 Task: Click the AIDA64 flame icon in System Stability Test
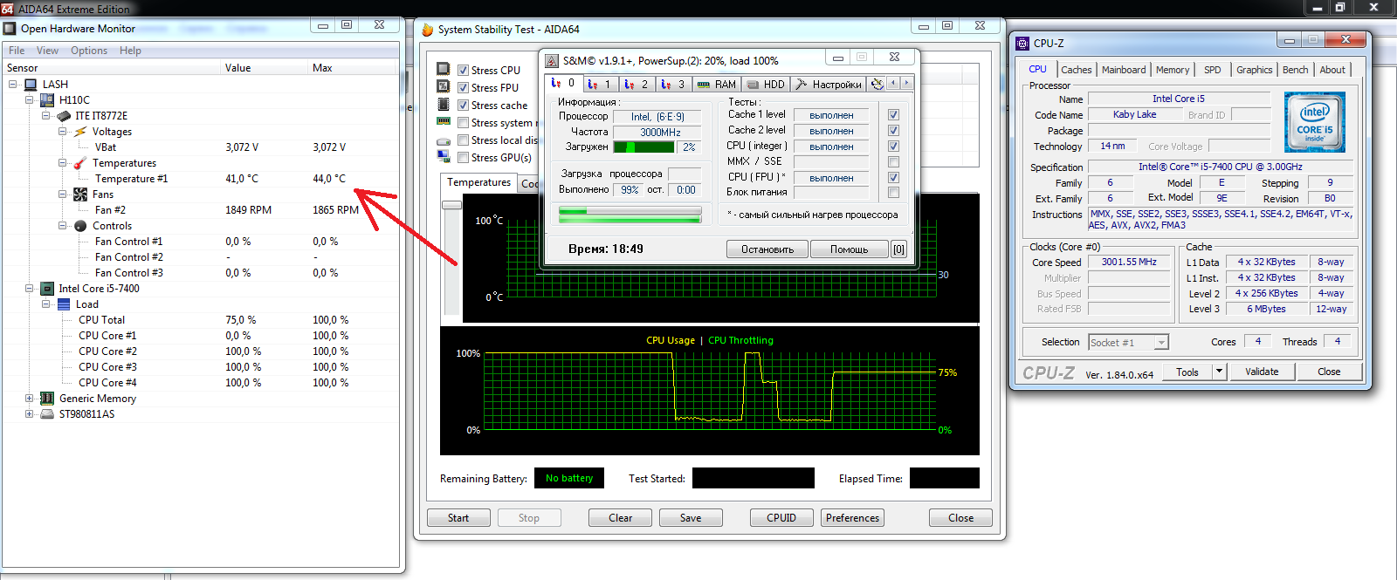[428, 29]
